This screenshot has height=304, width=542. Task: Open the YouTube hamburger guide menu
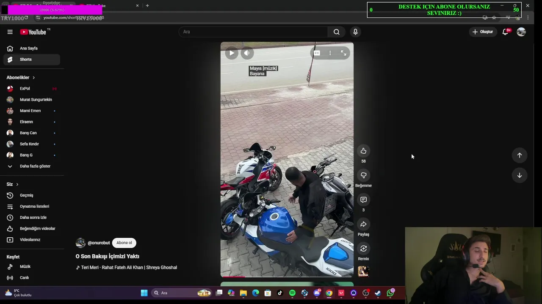pyautogui.click(x=10, y=32)
